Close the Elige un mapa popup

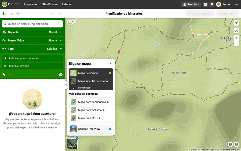coord(110,64)
